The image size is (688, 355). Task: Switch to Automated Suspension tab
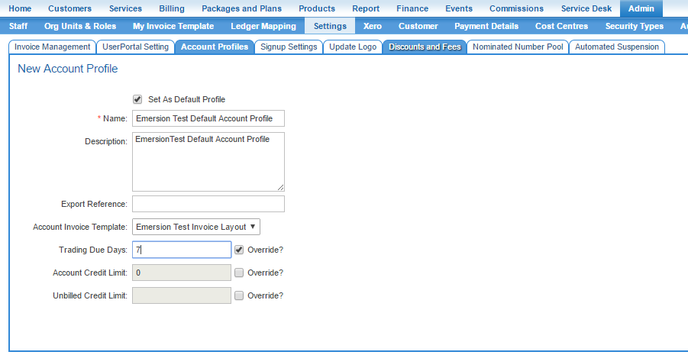pyautogui.click(x=617, y=47)
